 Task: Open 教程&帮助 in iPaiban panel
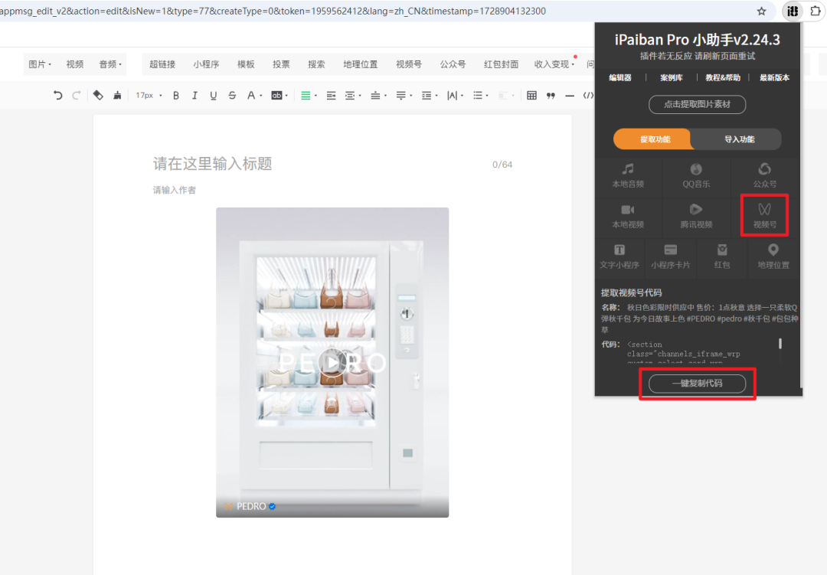pyautogui.click(x=723, y=77)
